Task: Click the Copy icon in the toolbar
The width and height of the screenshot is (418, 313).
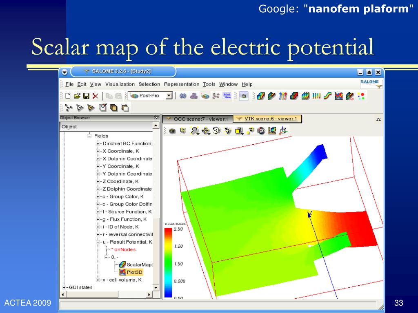Action: pos(109,96)
